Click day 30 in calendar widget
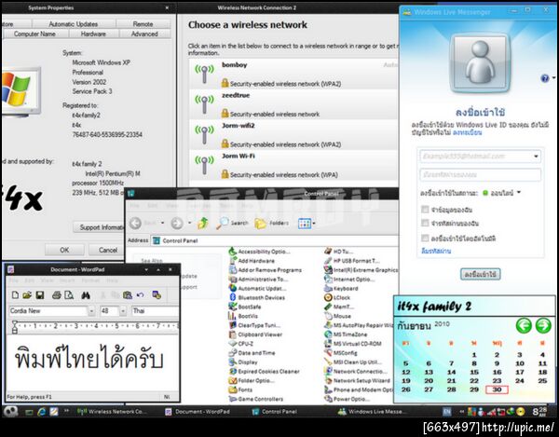559x437 pixels. [x=497, y=389]
